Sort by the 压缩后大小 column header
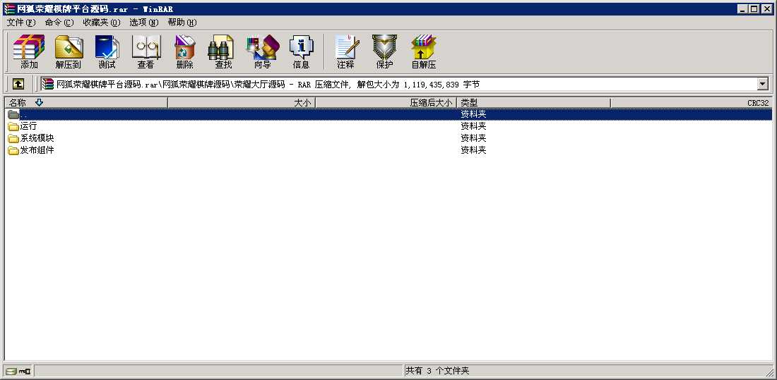This screenshot has height=380, width=777. pyautogui.click(x=386, y=102)
